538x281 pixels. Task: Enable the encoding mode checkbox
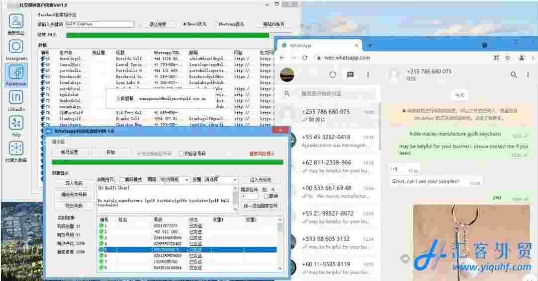click(121, 179)
